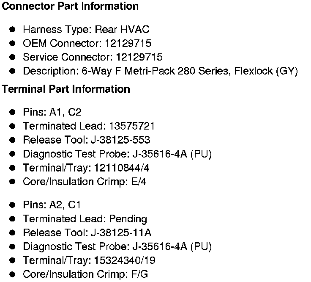The image size is (311, 282).
Task: Select the Harness Type: Rear HVAC line
Action: click(x=86, y=30)
